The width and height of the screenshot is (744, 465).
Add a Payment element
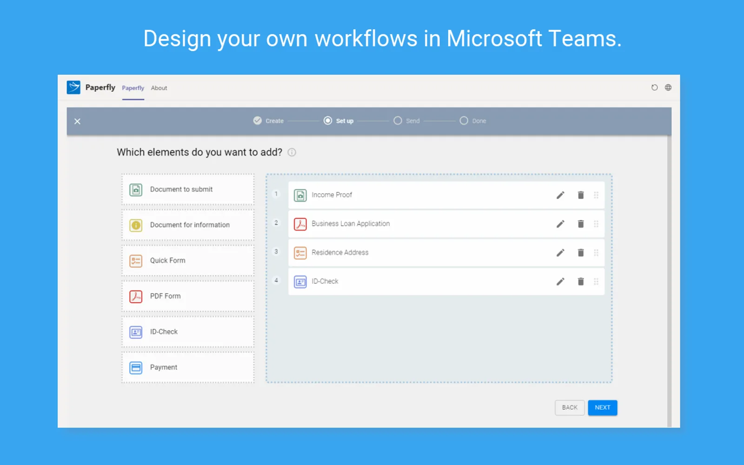click(188, 367)
